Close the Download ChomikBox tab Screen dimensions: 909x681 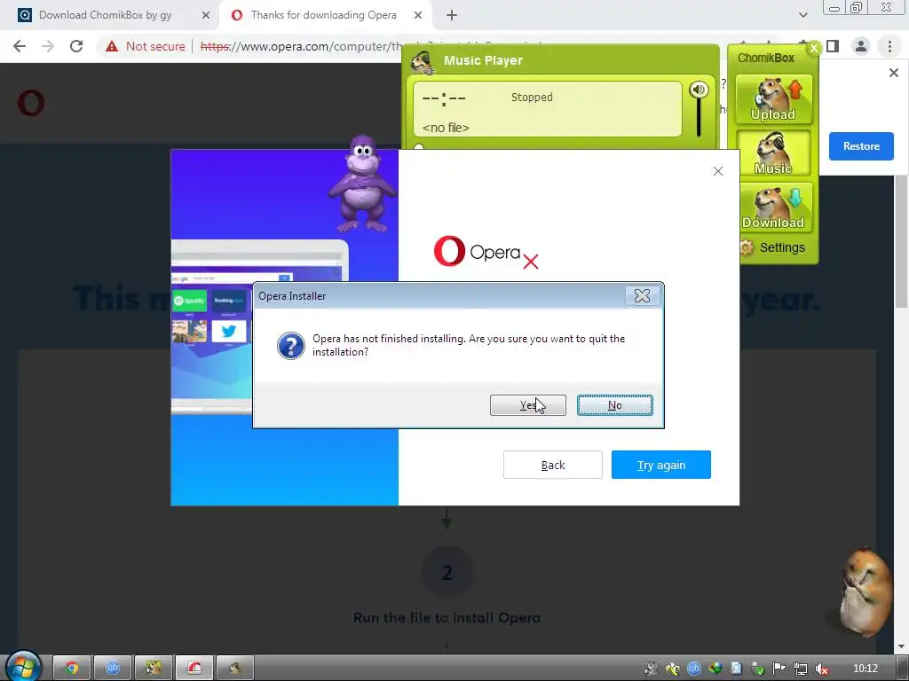[206, 16]
